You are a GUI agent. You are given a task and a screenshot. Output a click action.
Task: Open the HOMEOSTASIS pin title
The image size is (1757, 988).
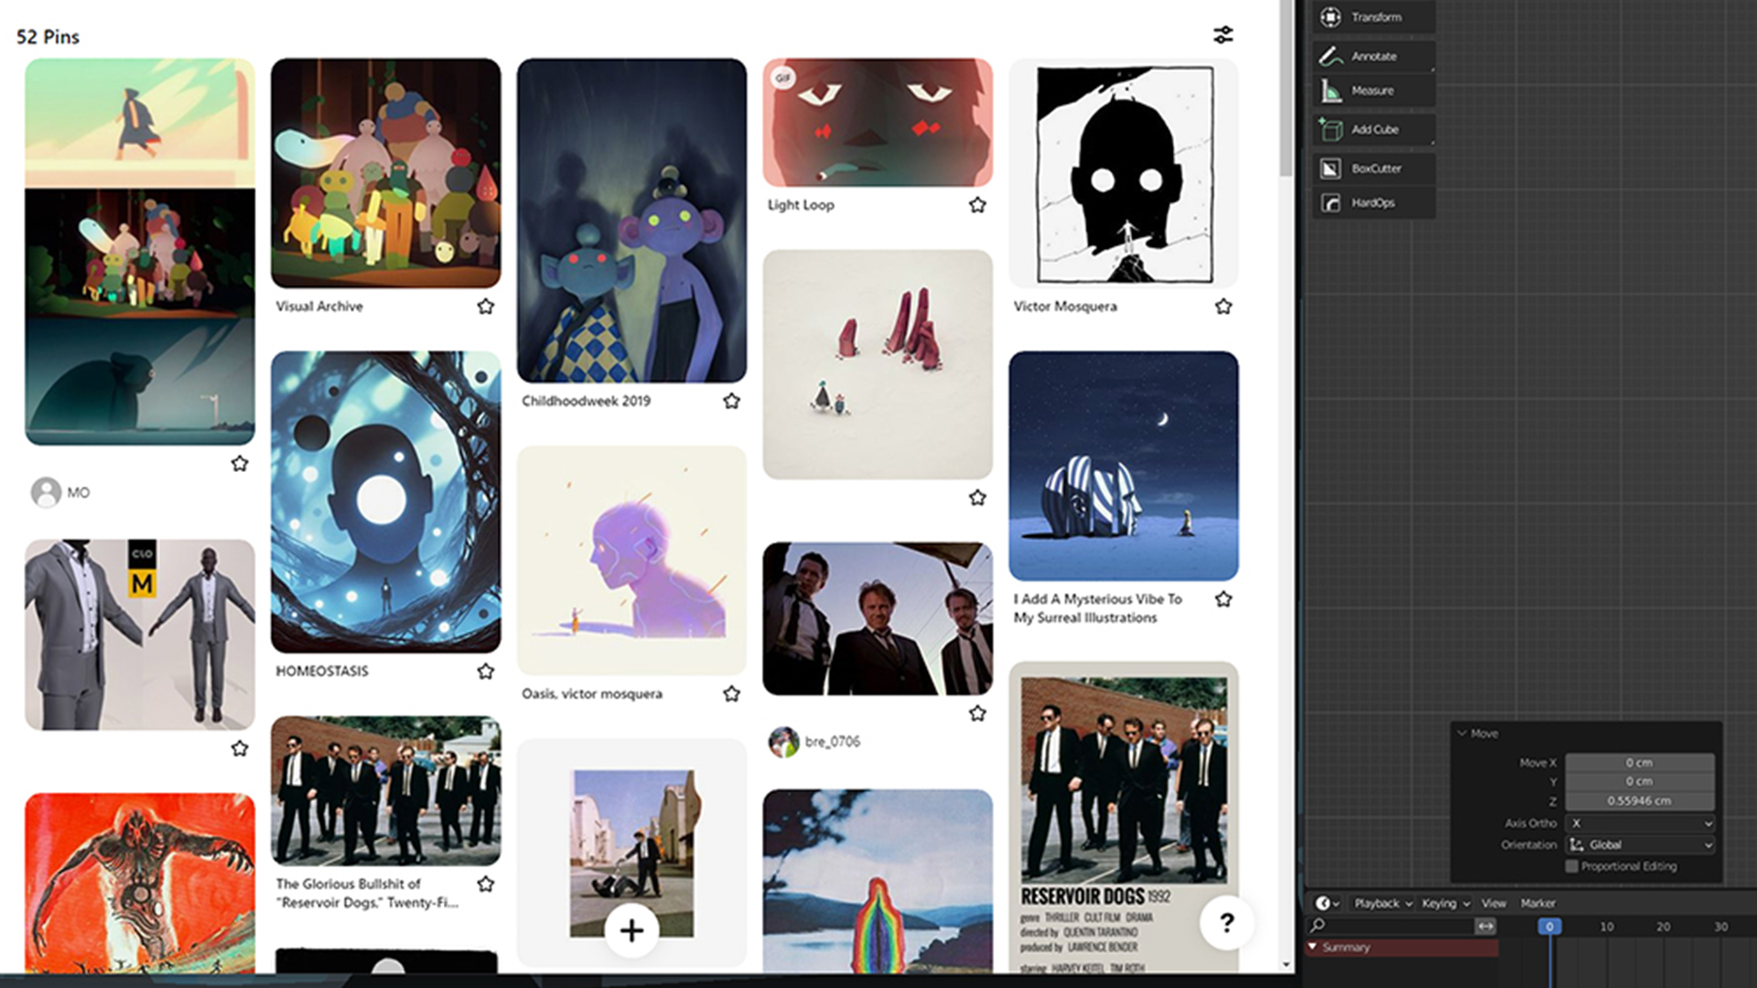tap(322, 671)
